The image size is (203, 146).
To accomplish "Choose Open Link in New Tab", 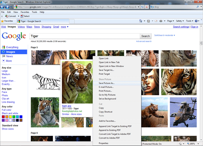I will coord(117,62).
